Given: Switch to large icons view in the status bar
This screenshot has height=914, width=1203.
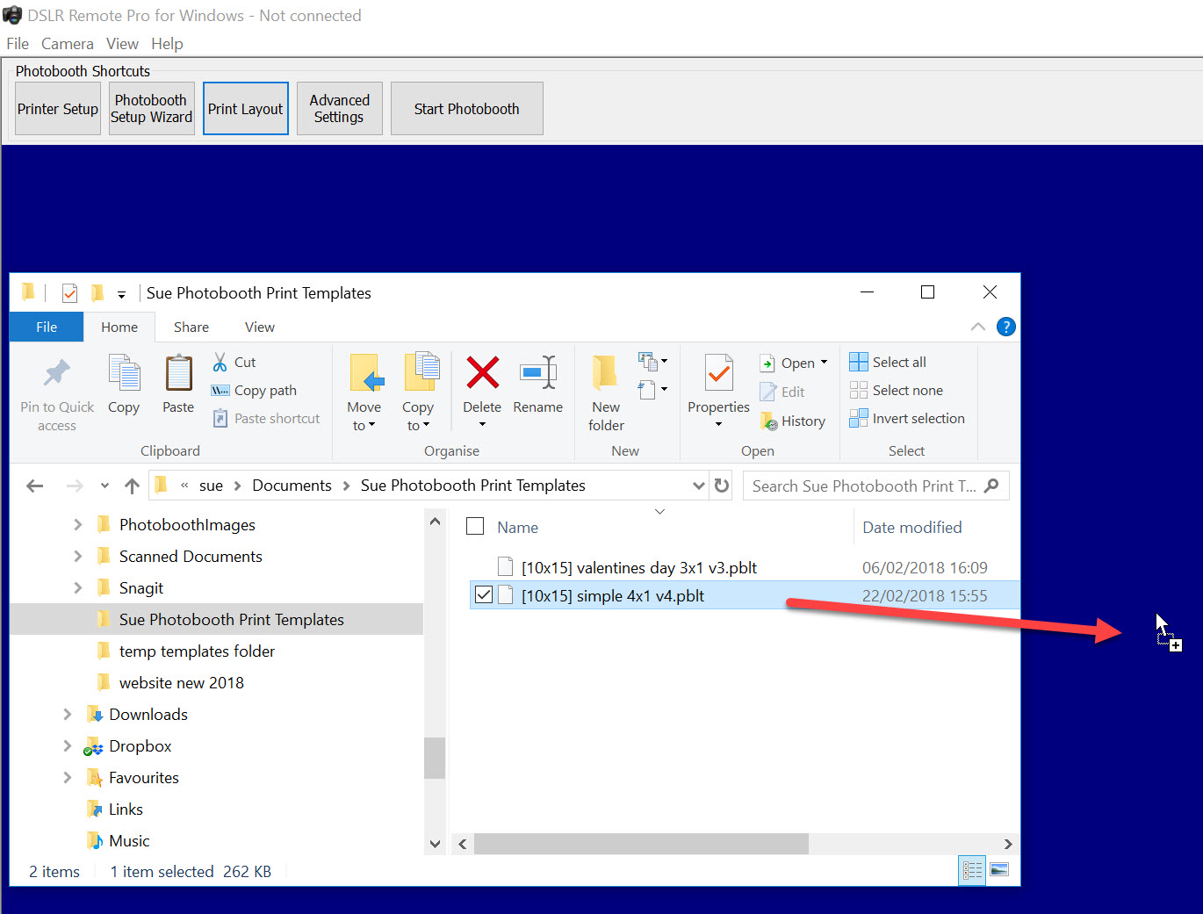Looking at the screenshot, I should tap(999, 870).
